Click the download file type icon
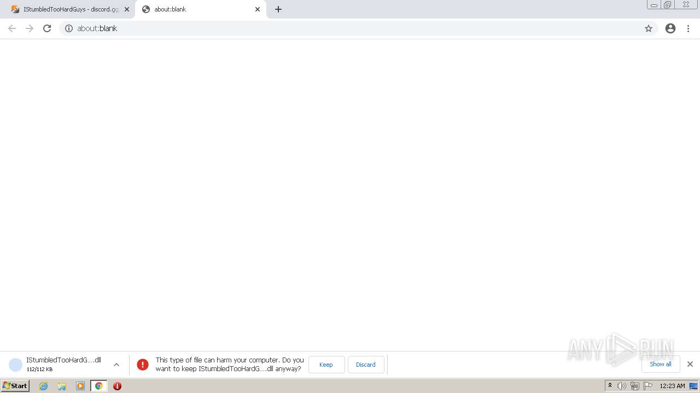 16,365
